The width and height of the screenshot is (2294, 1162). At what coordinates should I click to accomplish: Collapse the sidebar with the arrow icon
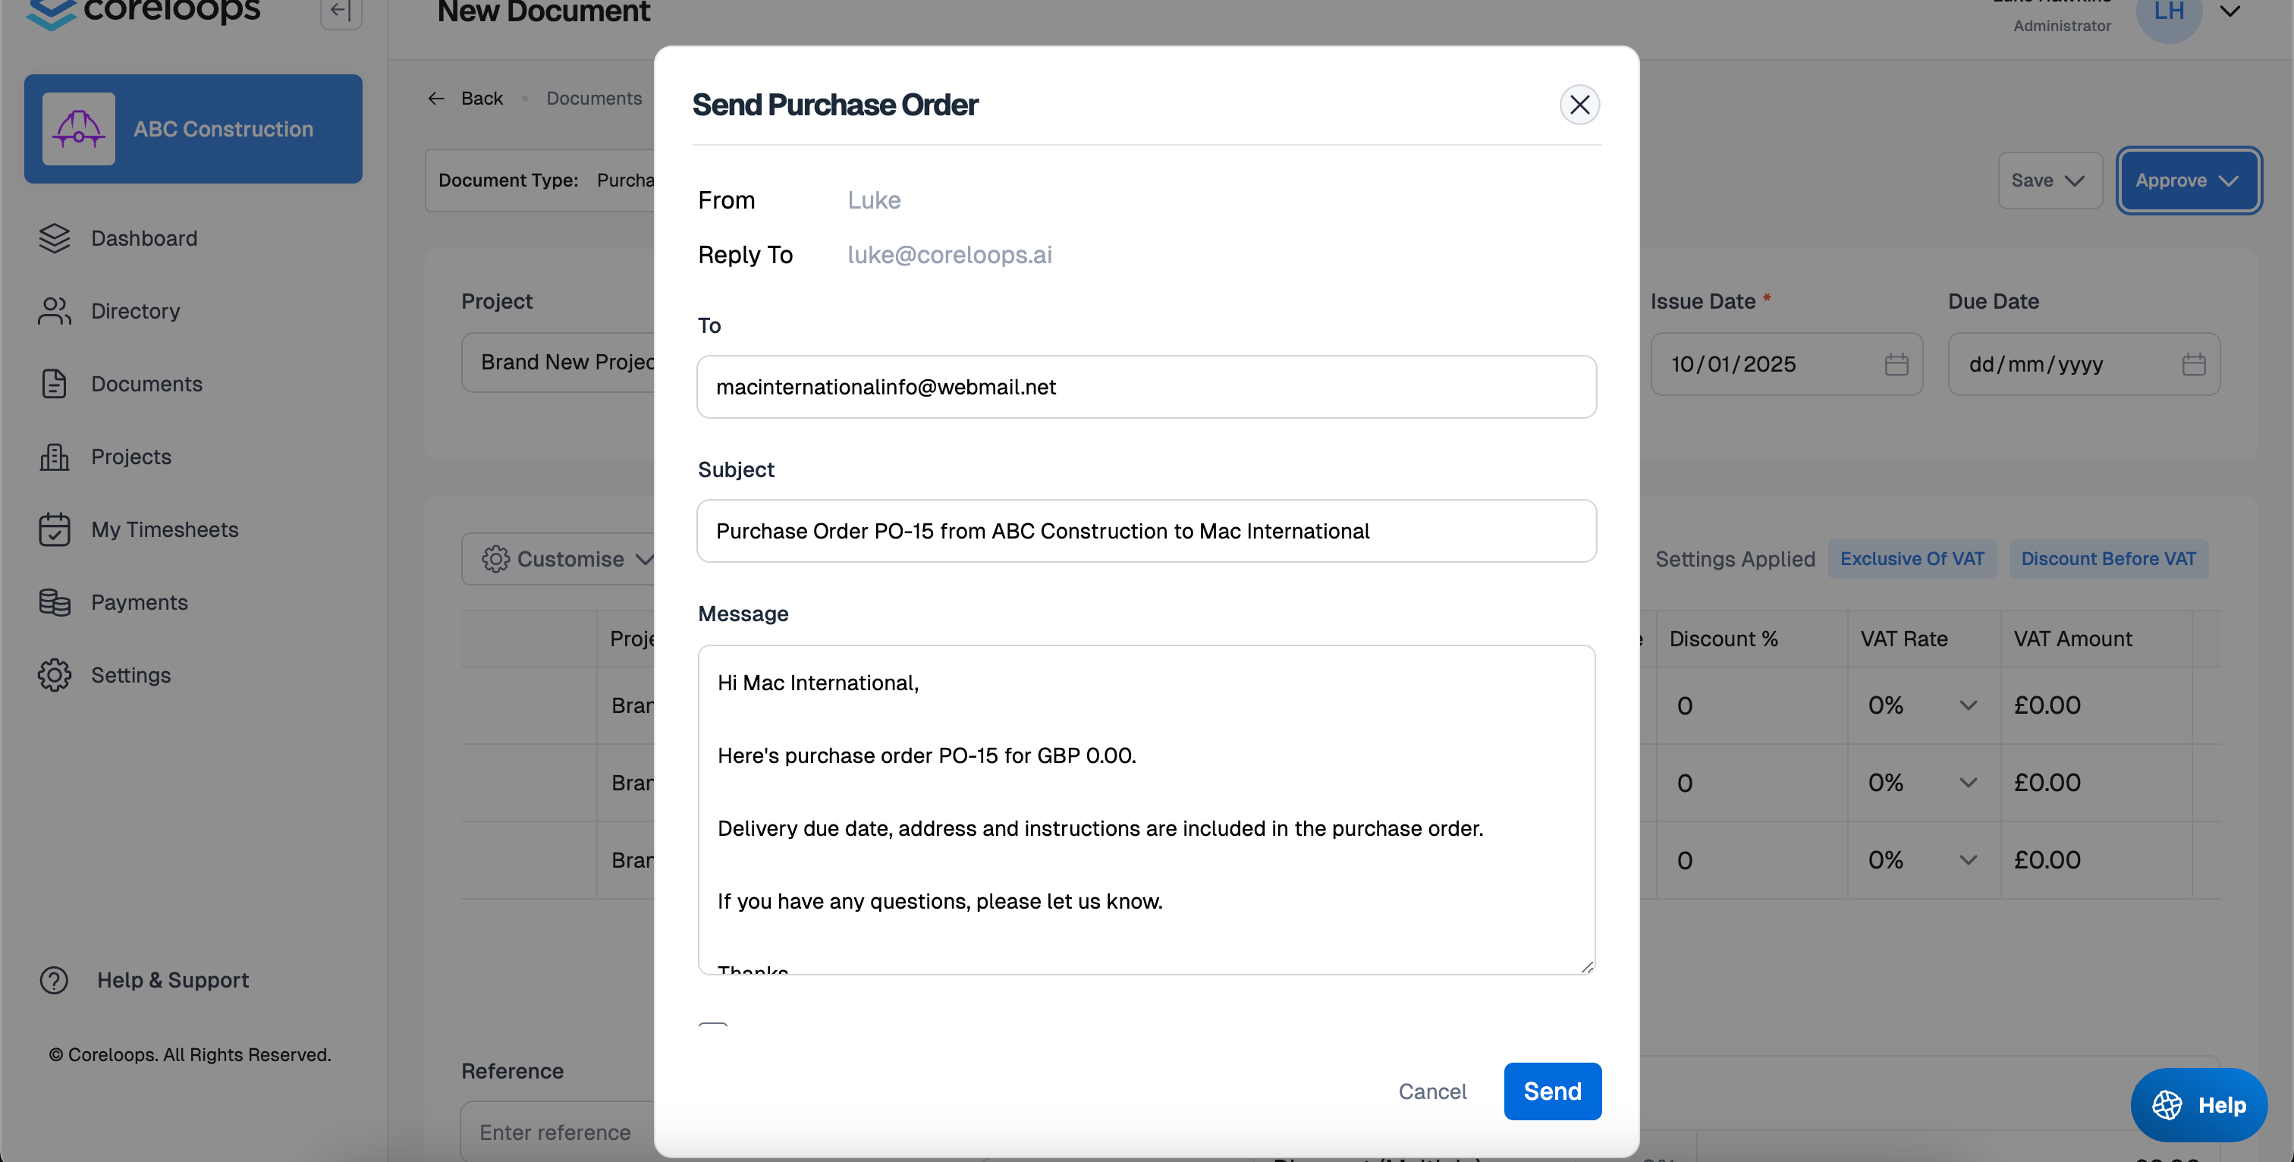pos(340,11)
